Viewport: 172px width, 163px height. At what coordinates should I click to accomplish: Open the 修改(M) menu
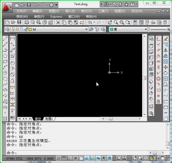[22, 17]
